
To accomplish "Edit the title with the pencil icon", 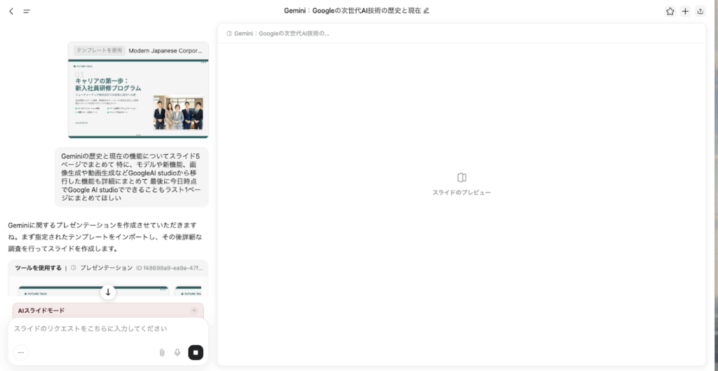I will tap(426, 11).
